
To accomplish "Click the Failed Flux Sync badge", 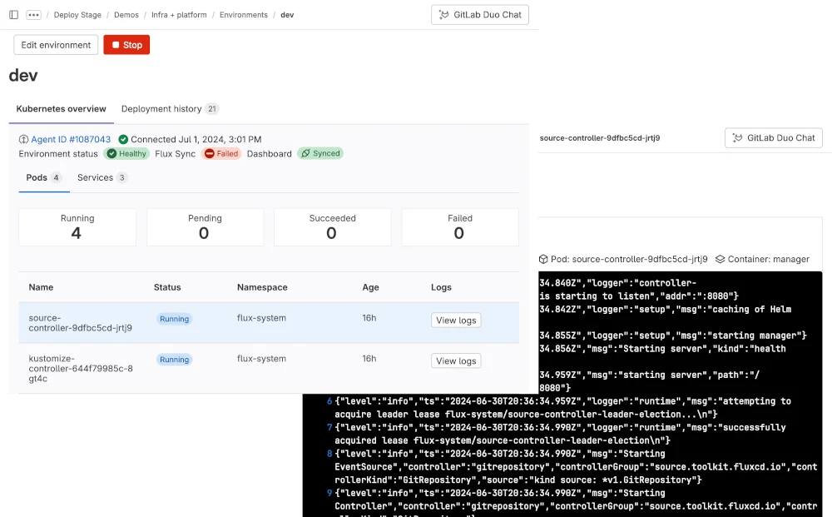I will click(221, 153).
